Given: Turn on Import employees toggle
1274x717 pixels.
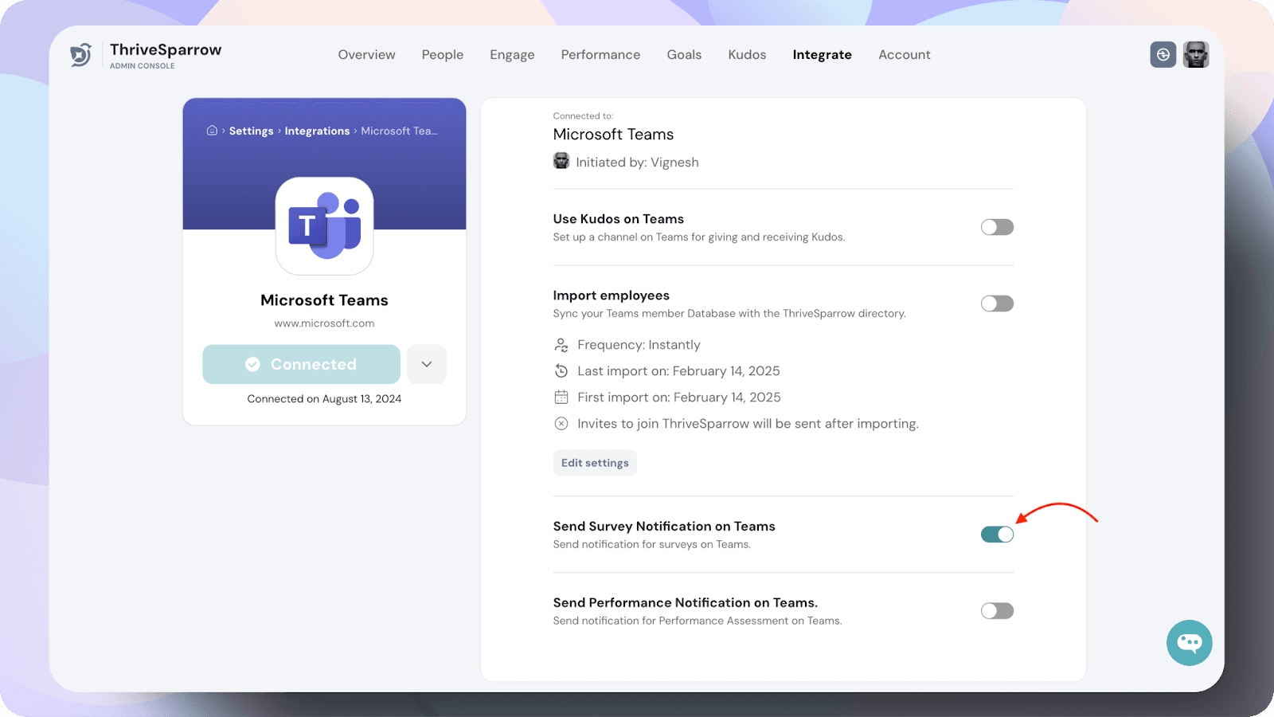Looking at the screenshot, I should tap(997, 304).
